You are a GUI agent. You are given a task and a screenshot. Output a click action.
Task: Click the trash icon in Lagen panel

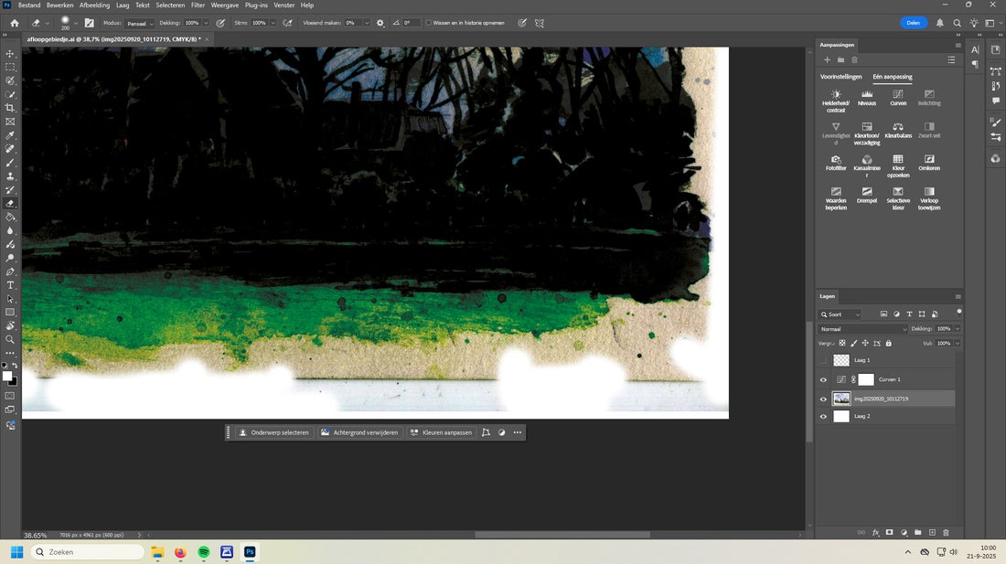(x=946, y=532)
